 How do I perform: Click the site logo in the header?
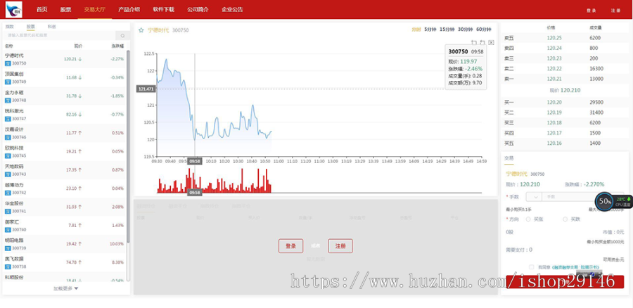pos(13,9)
